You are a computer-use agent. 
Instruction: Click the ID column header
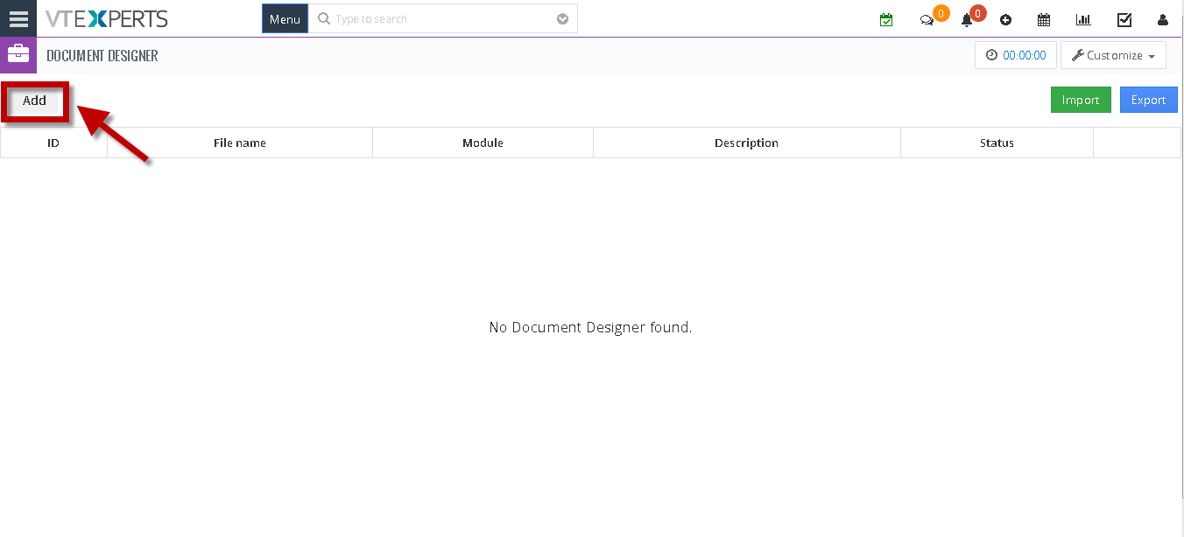53,143
